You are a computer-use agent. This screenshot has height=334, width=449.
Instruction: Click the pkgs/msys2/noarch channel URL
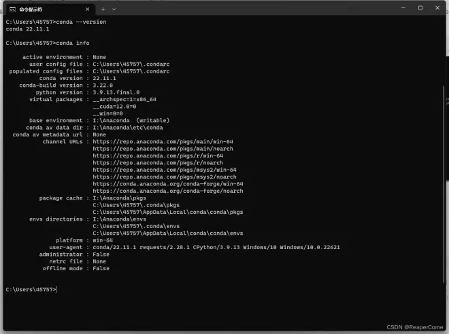tap(165, 177)
